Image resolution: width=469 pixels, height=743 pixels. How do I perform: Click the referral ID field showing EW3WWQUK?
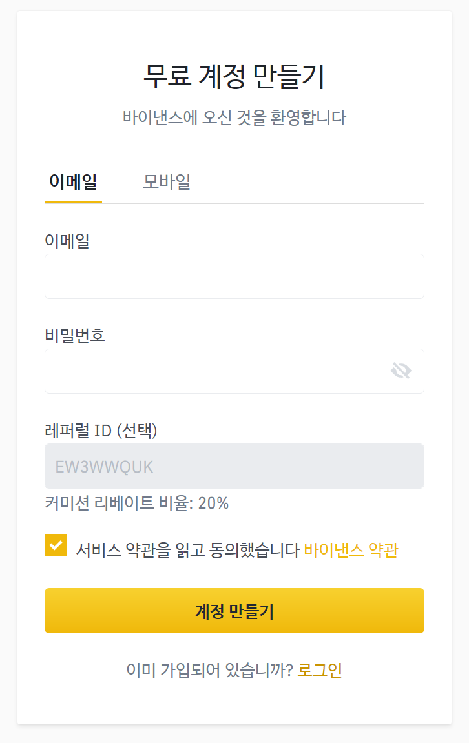234,466
